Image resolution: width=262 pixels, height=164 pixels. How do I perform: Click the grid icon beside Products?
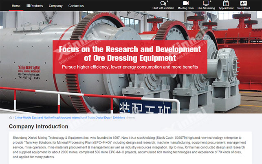pos(29,6)
